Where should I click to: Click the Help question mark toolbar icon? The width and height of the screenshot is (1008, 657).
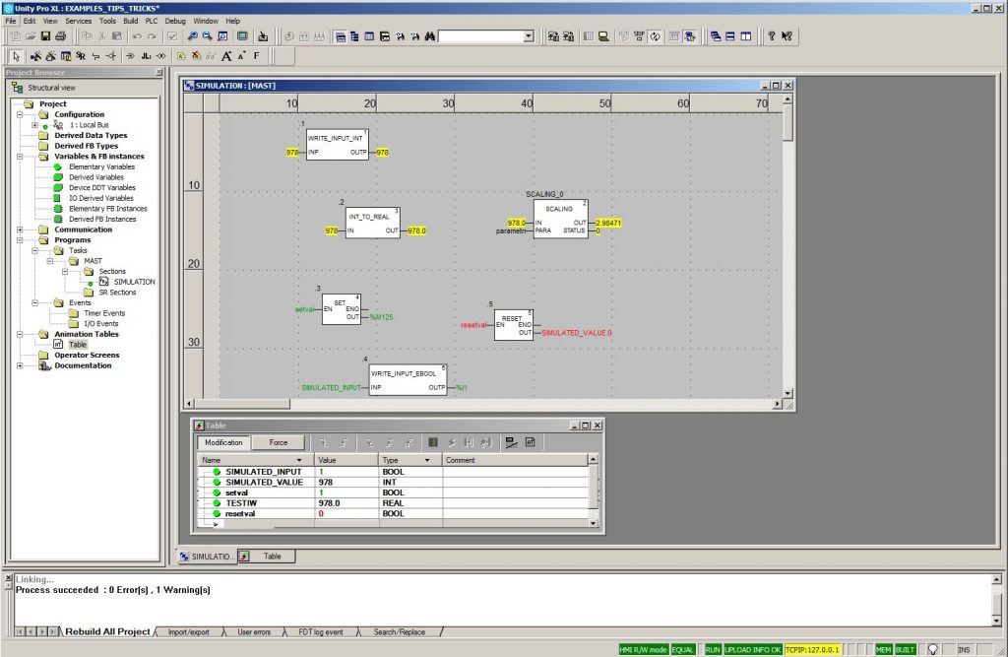click(x=771, y=36)
